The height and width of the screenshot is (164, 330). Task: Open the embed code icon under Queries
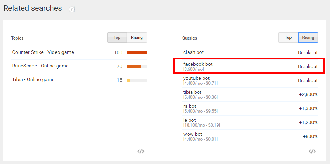click(312, 151)
